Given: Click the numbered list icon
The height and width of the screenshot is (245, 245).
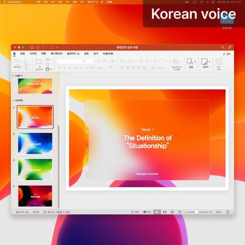Looking at the screenshot, I should point(130,61).
